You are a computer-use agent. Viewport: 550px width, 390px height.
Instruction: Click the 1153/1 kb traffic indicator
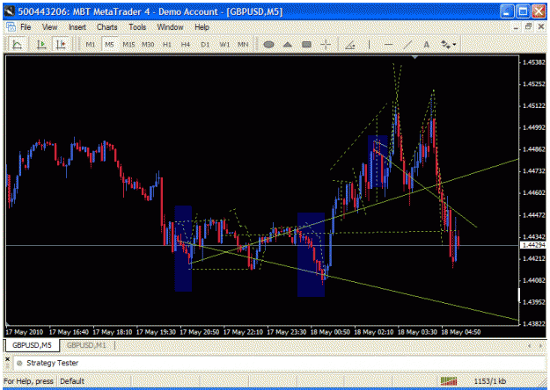[489, 381]
